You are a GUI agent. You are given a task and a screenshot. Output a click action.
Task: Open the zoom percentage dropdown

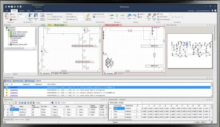tap(169, 14)
